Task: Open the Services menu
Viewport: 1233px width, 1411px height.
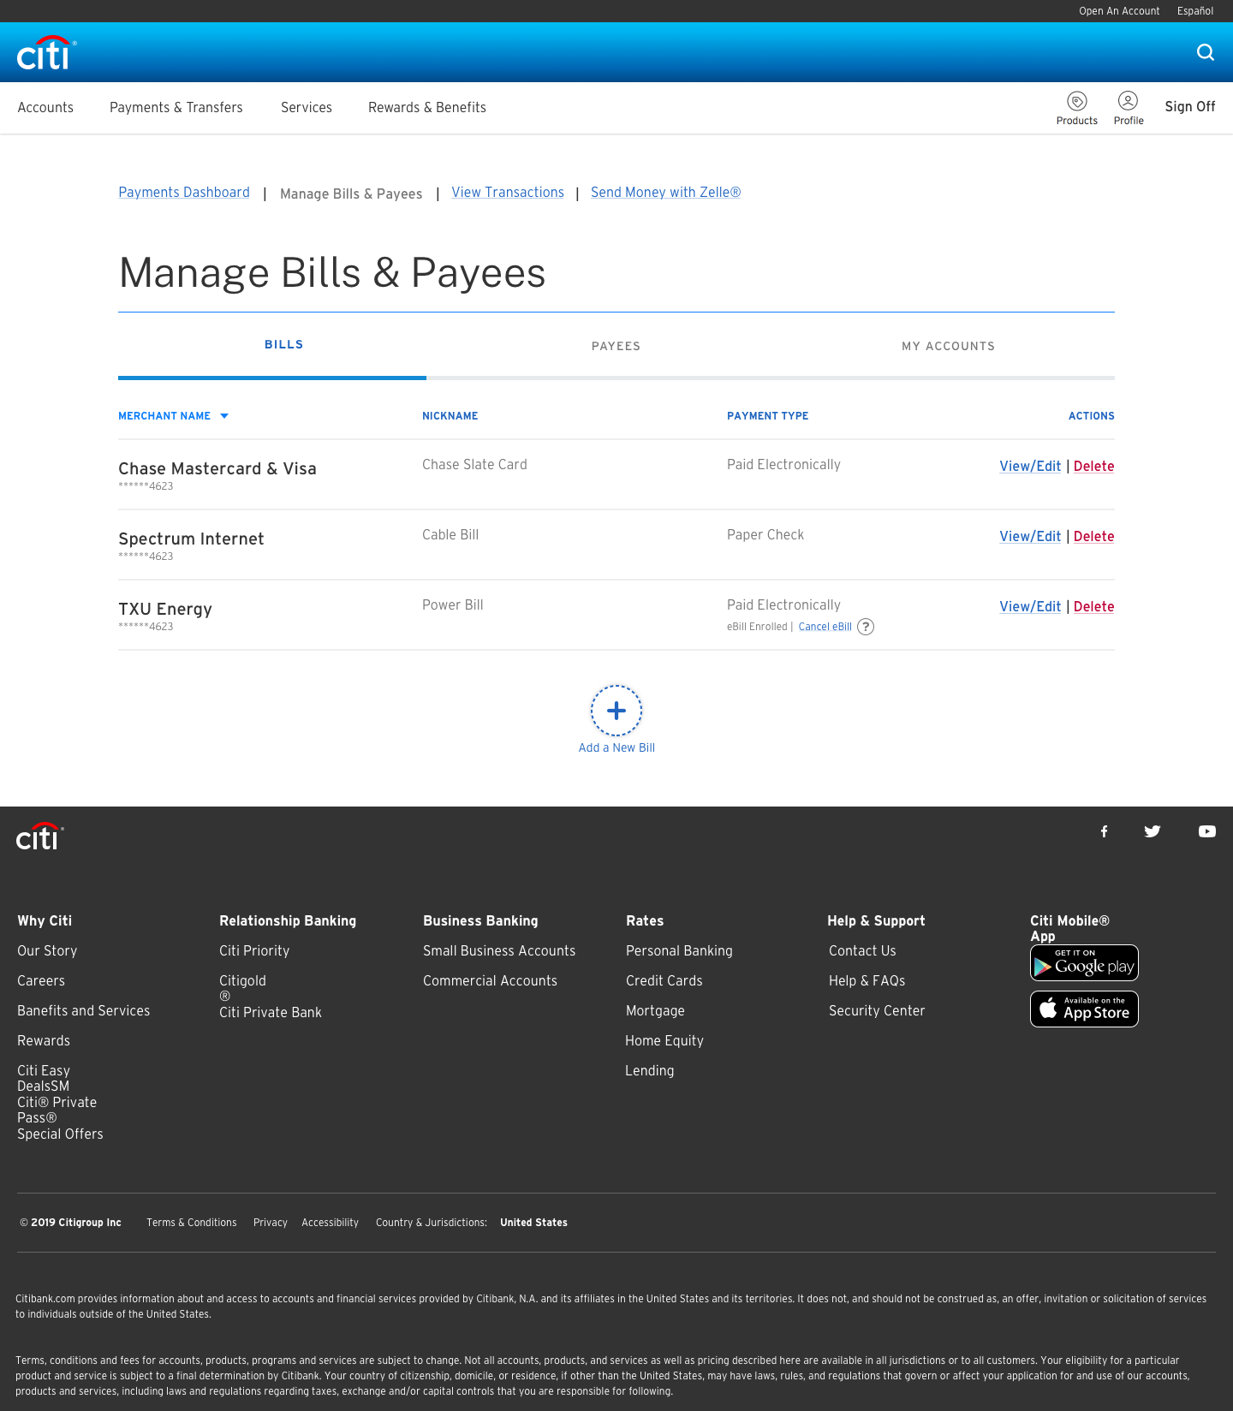Action: pyautogui.click(x=307, y=107)
